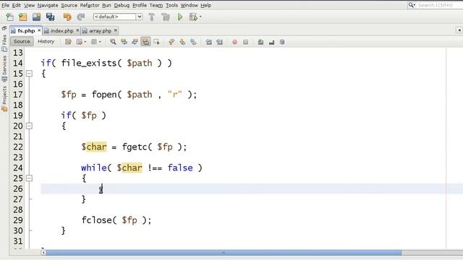The width and height of the screenshot is (463, 260).
Task: Click the Quick Search magnifier icon
Action: pos(412,5)
